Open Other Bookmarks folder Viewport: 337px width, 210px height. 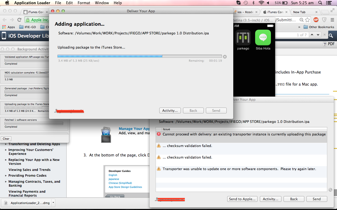(319, 27)
